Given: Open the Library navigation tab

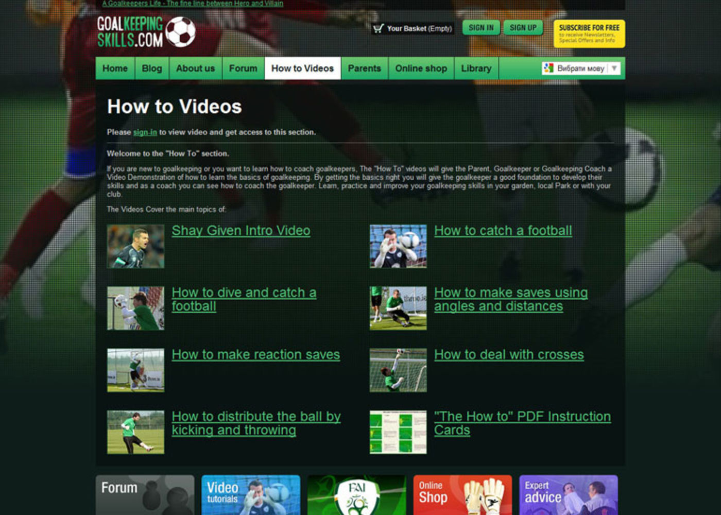Looking at the screenshot, I should 476,68.
